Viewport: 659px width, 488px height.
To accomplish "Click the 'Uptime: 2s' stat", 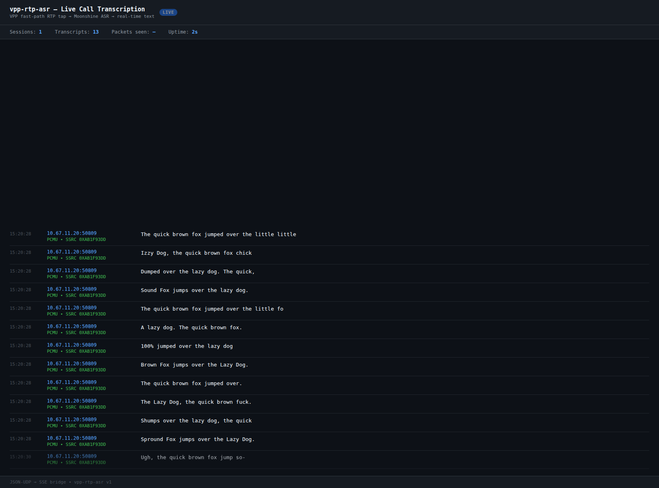I will click(x=183, y=32).
